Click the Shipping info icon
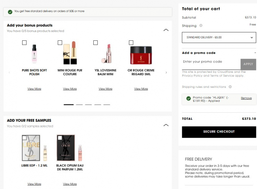This screenshot has width=257, height=189. [x=201, y=26]
